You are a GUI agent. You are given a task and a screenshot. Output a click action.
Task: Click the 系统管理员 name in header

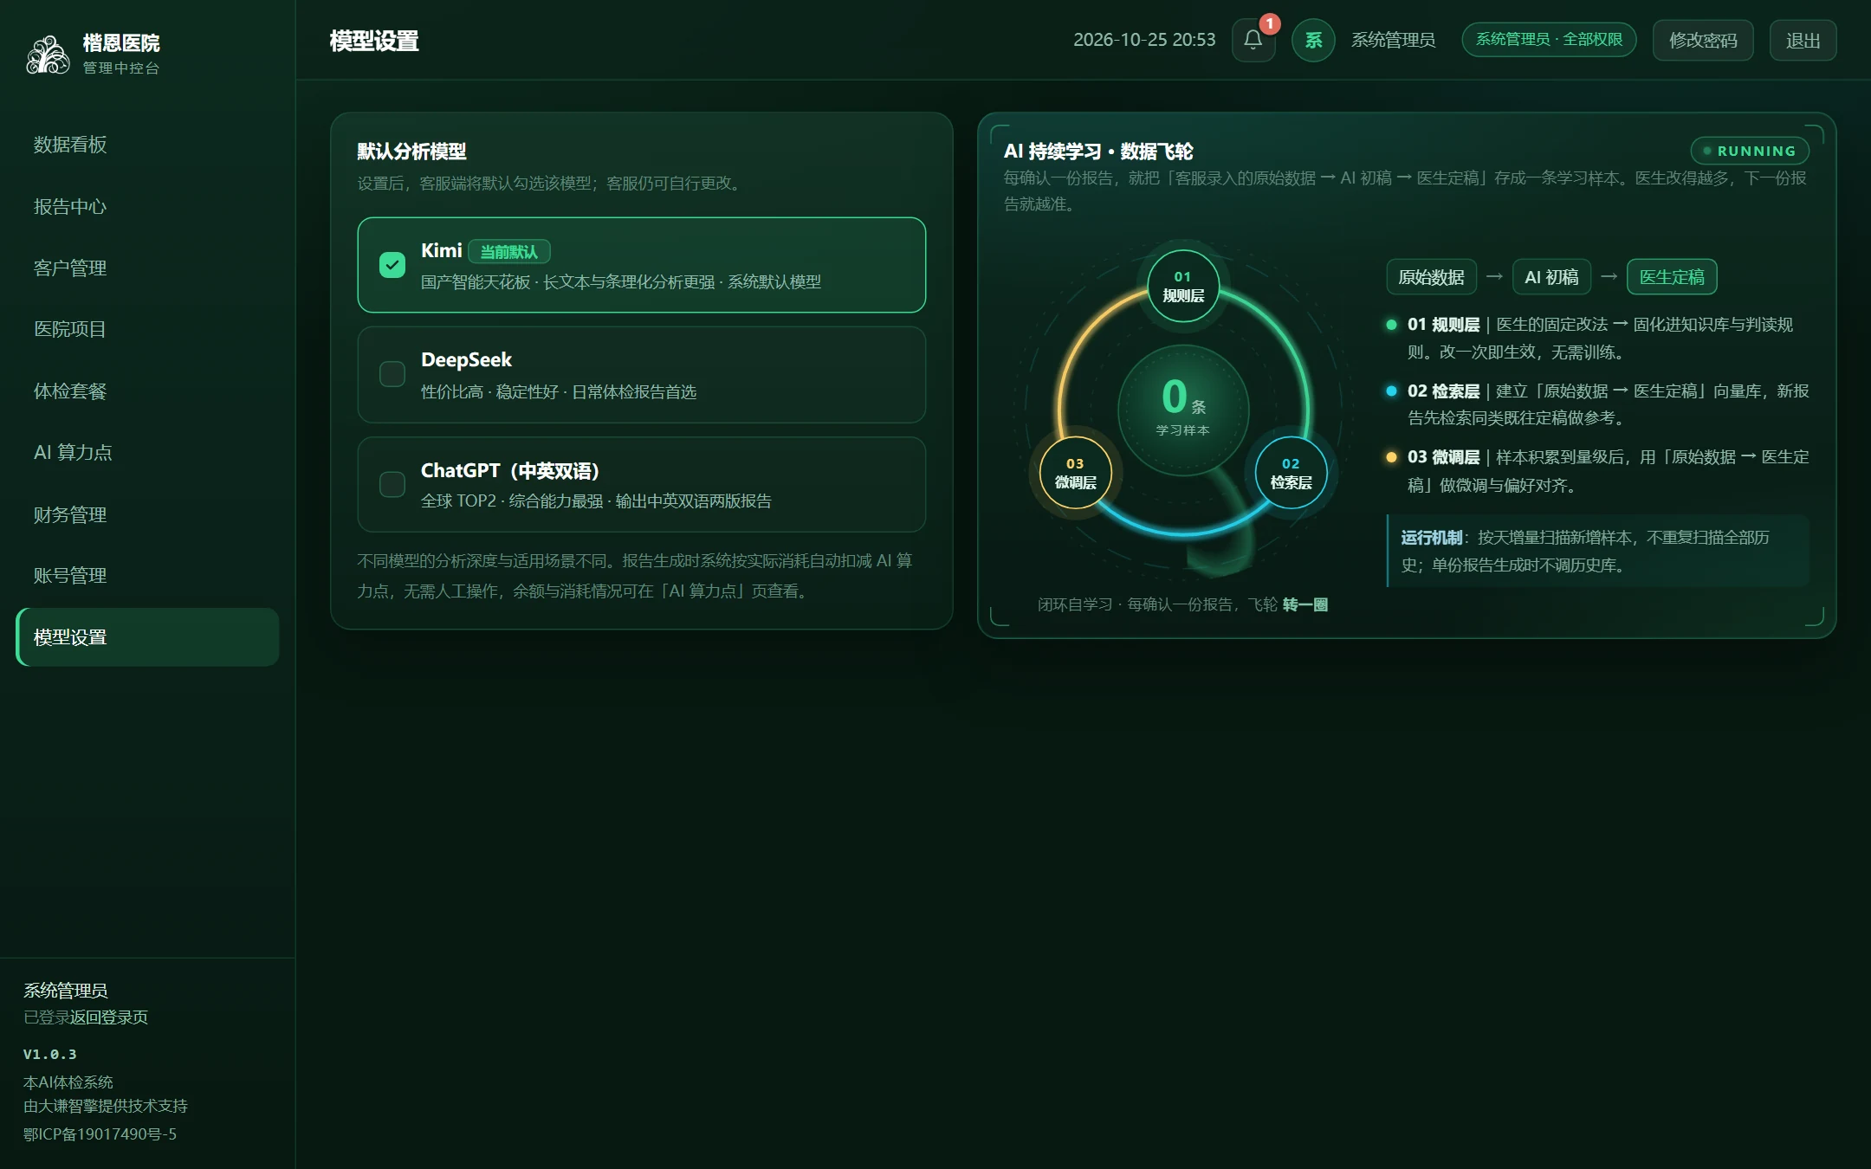[x=1393, y=40]
